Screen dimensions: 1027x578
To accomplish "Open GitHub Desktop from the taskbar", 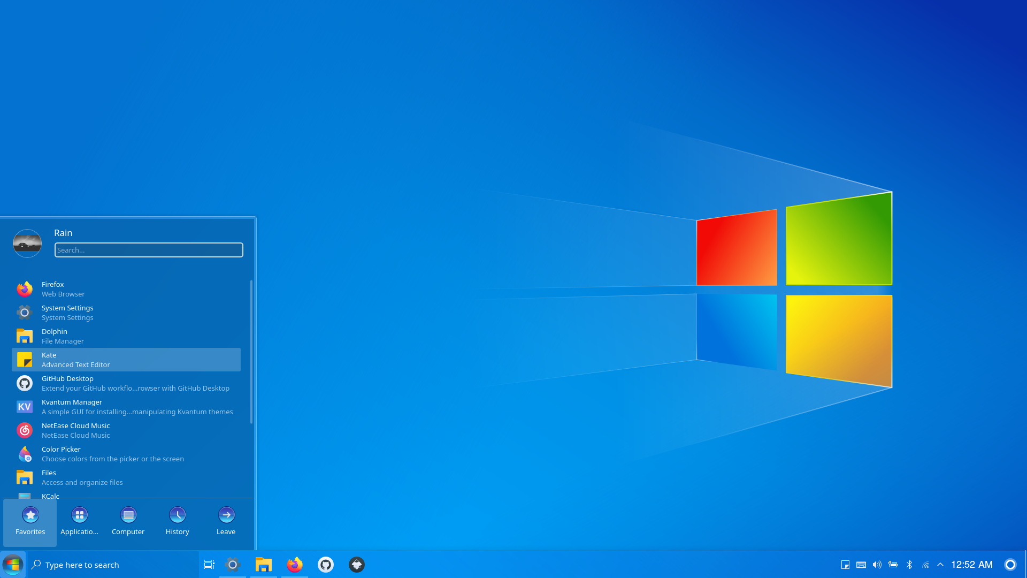I will pos(326,565).
